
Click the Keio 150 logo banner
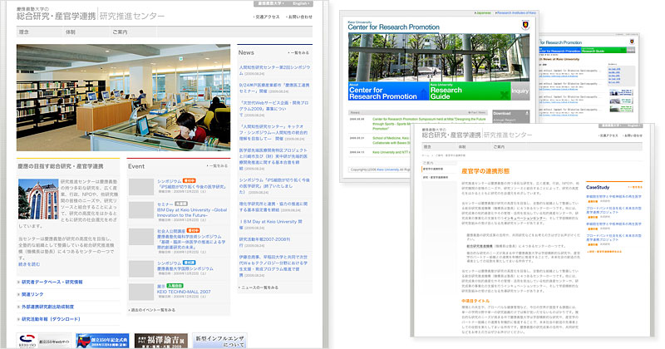[43, 341]
